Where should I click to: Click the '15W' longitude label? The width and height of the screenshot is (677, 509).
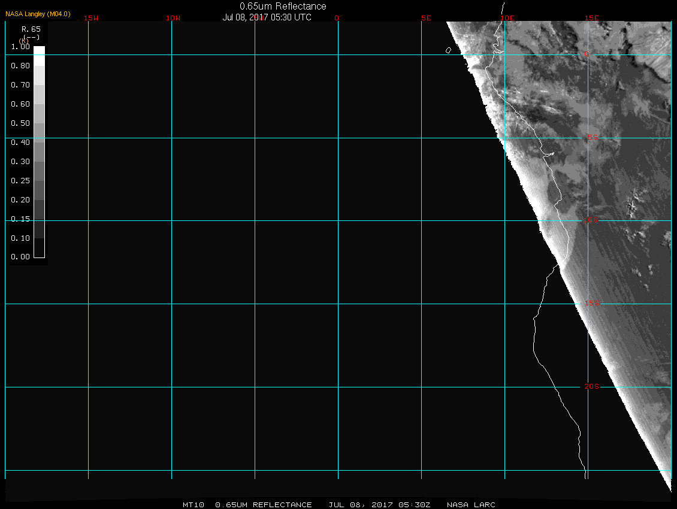coord(91,18)
